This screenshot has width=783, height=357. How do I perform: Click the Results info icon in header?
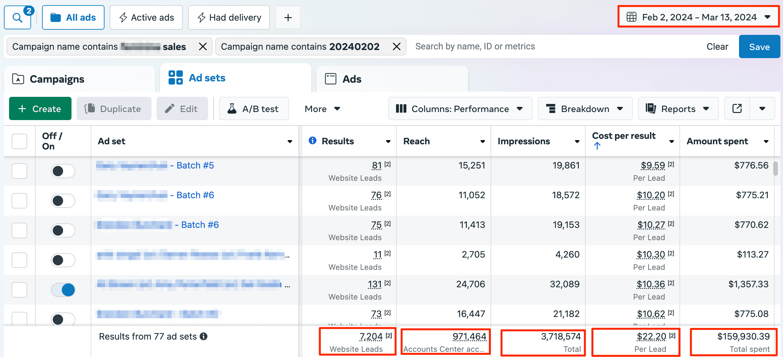pyautogui.click(x=313, y=140)
